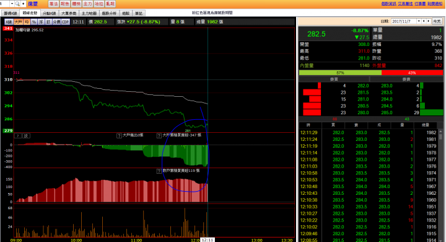Toggle the % percentage display button
Image resolution: width=446 pixels, height=242 pixels.
pos(34,22)
